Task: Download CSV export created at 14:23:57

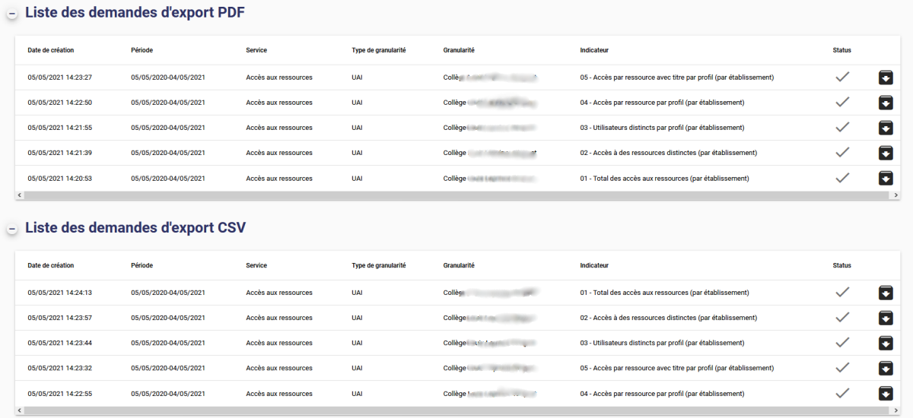Action: [886, 318]
